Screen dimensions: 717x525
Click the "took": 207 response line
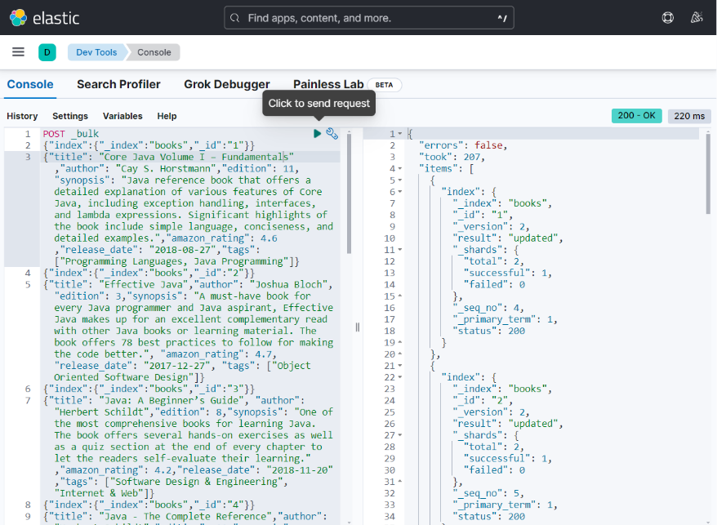[452, 157]
